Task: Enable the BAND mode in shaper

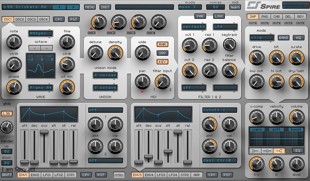Action: [283, 38]
